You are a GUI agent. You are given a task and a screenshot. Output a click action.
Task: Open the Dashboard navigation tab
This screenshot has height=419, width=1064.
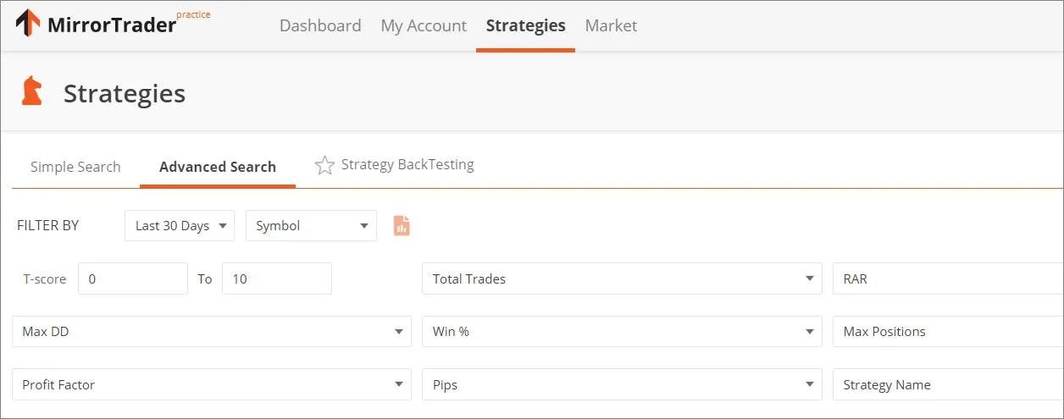320,26
